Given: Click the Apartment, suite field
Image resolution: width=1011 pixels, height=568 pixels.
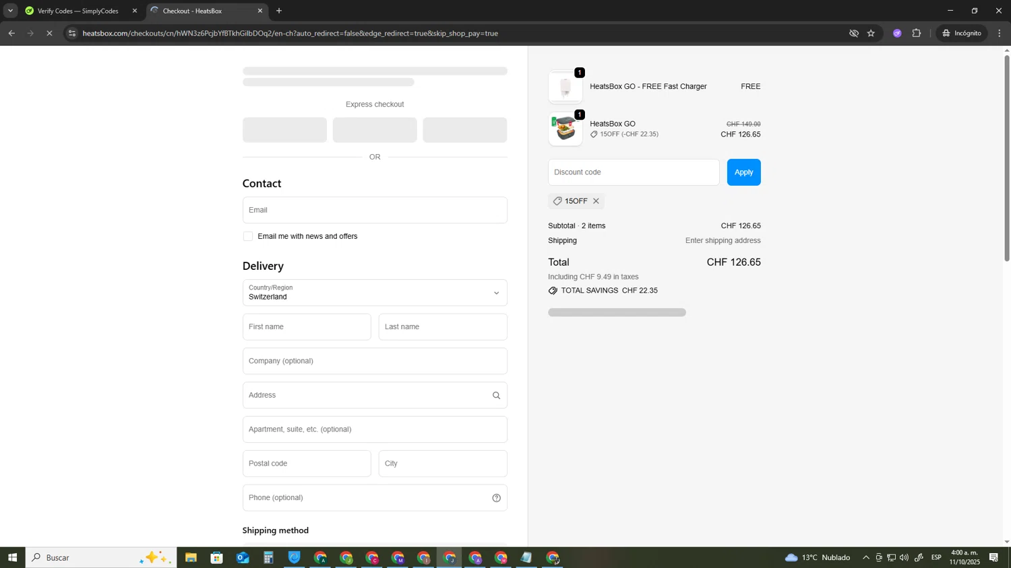Looking at the screenshot, I should coord(375,429).
